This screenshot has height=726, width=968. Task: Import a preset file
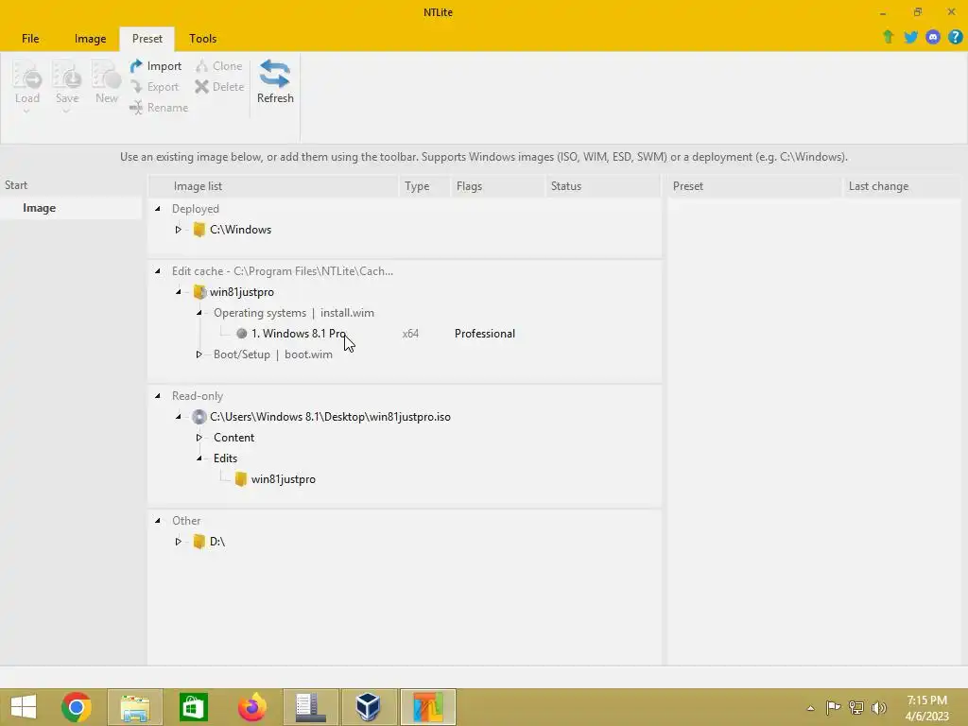pos(156,66)
